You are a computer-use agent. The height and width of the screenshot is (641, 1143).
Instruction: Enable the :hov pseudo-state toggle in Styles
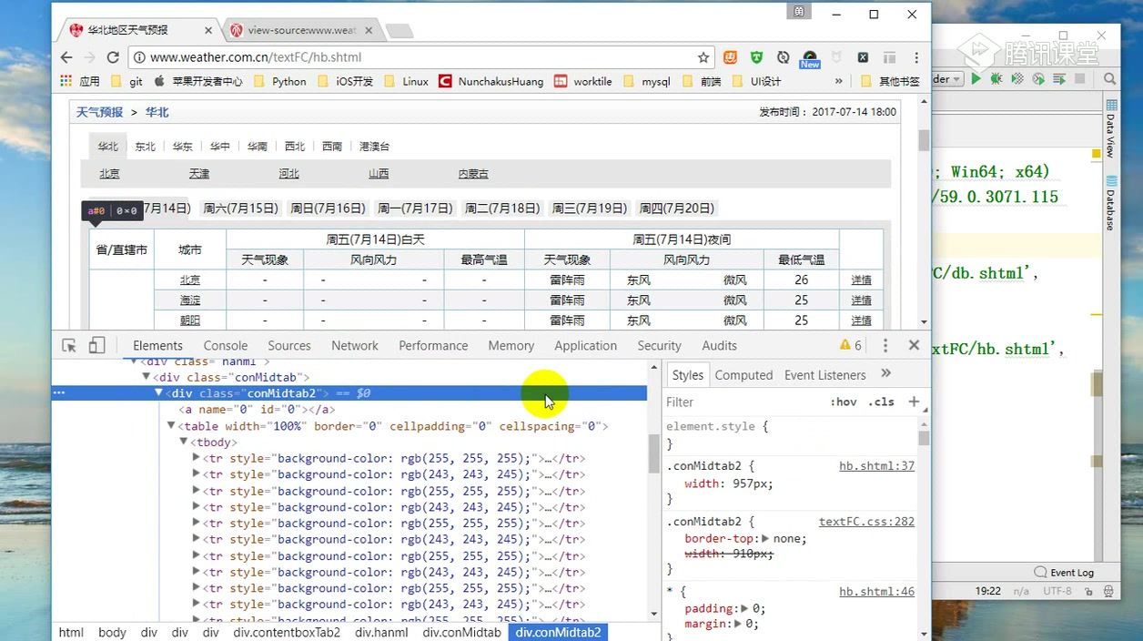[x=844, y=402]
